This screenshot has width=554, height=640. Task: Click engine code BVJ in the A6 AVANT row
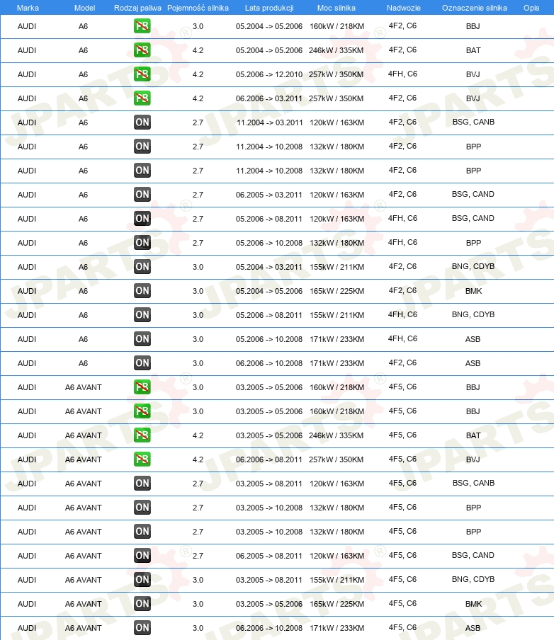[473, 459]
